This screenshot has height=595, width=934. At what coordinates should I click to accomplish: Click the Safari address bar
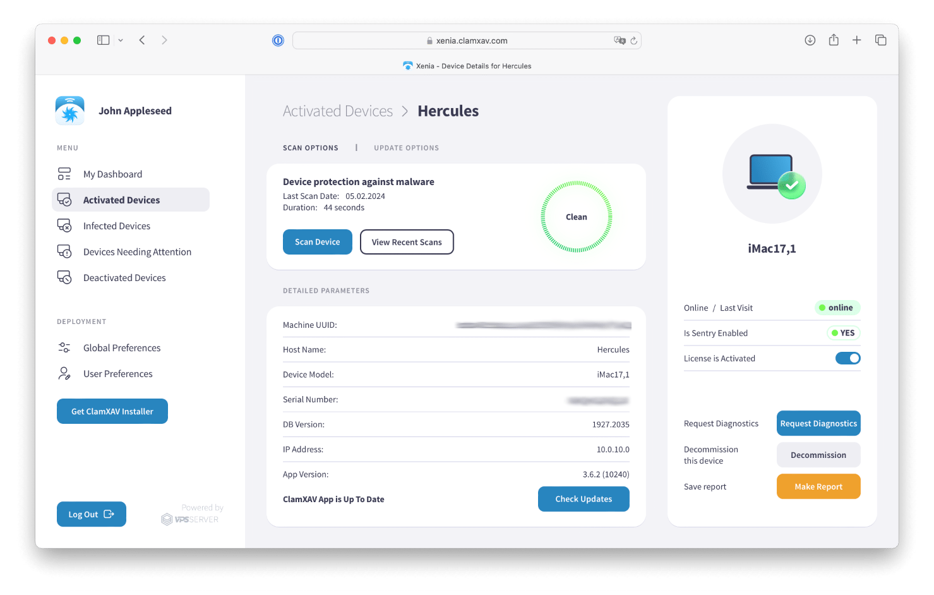467,40
